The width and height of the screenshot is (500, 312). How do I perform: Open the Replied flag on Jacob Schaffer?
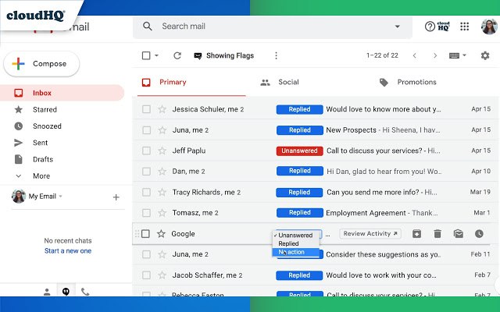tap(299, 275)
